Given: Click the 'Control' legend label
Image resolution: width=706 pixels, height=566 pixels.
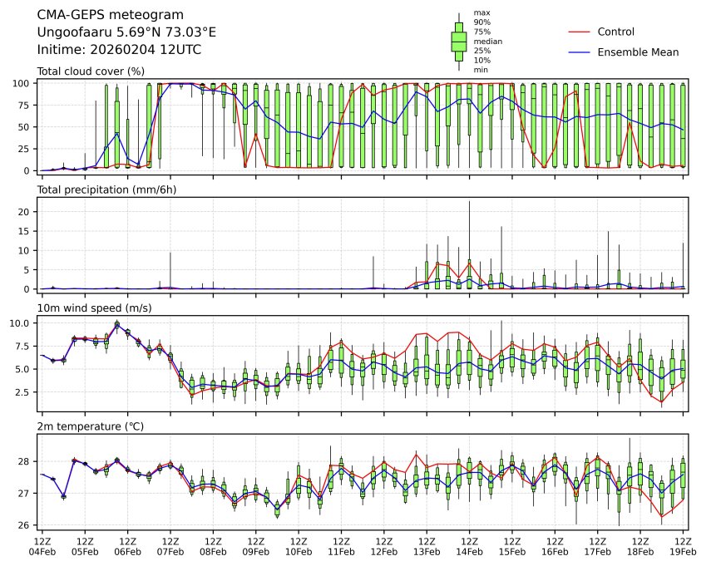Looking at the screenshot, I should tap(615, 32).
